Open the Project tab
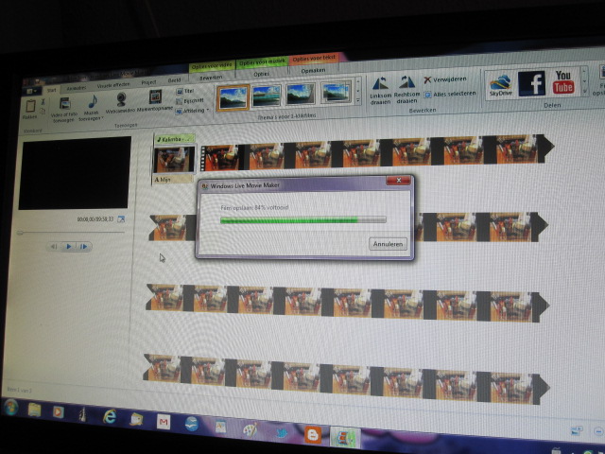 tap(149, 82)
